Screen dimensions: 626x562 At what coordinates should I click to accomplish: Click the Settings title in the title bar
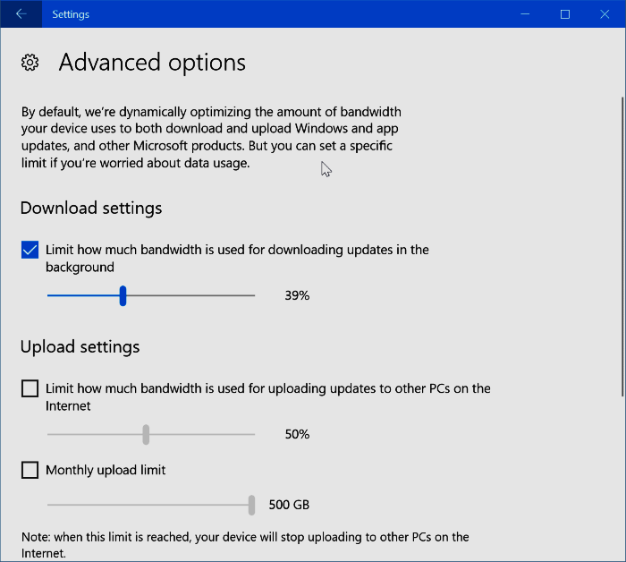click(71, 14)
